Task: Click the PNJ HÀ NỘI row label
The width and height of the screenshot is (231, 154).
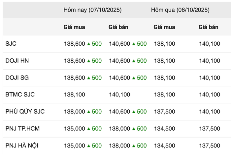Action: pyautogui.click(x=22, y=146)
